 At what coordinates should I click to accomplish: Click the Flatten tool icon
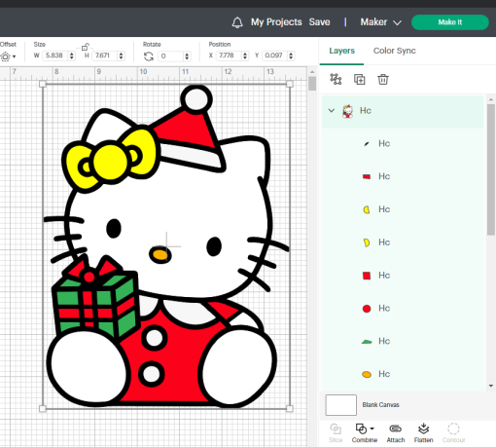[423, 432]
